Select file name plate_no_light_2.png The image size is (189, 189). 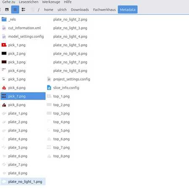70,19
